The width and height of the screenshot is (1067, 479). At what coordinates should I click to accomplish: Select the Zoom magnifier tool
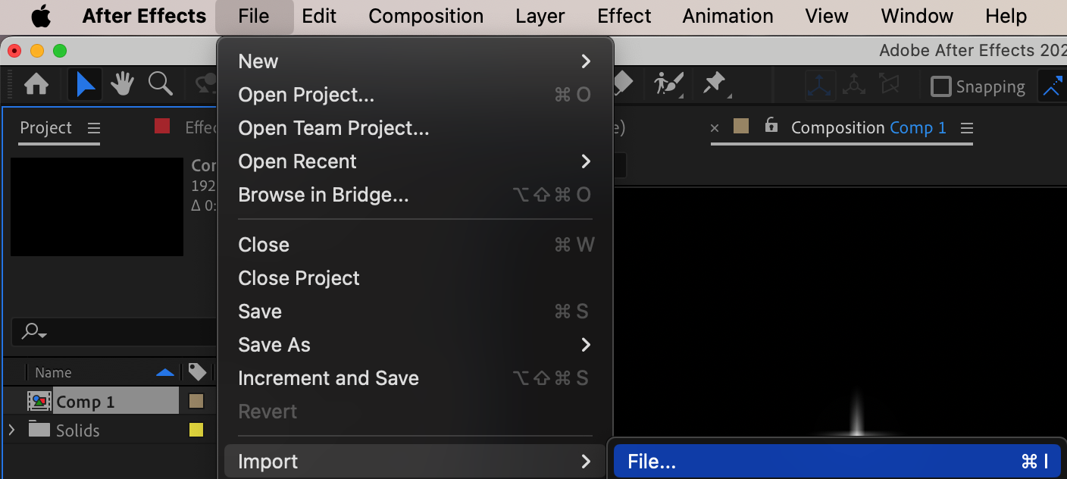tap(160, 85)
